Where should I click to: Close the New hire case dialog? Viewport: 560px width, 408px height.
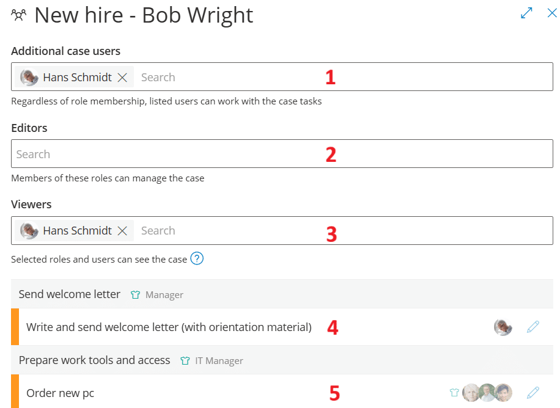tap(551, 13)
